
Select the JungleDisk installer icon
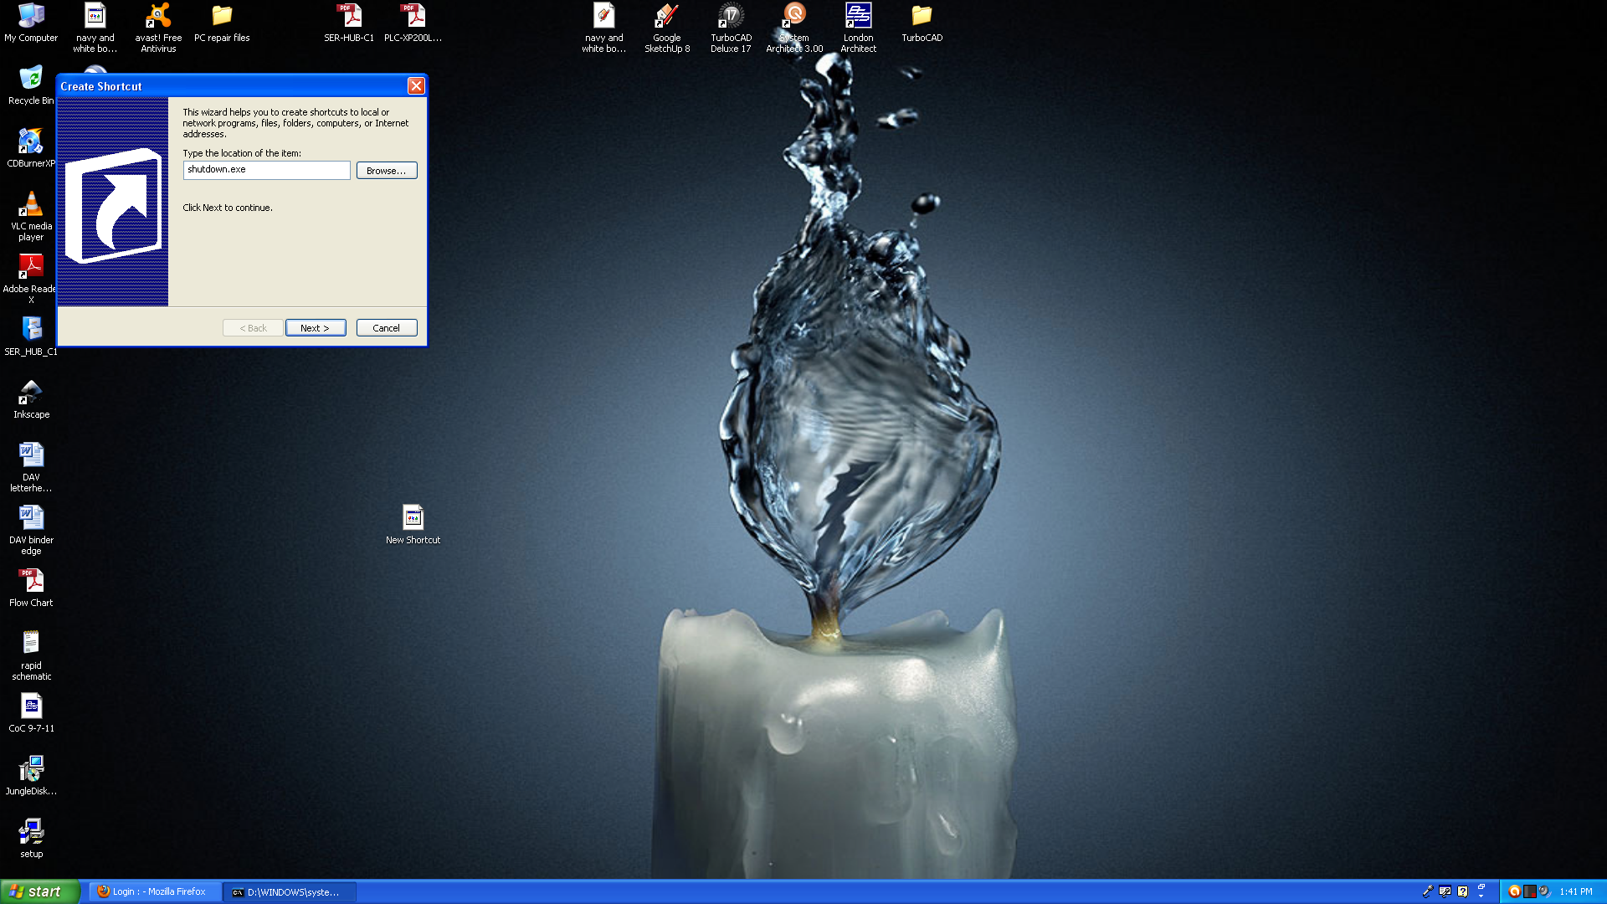click(31, 776)
